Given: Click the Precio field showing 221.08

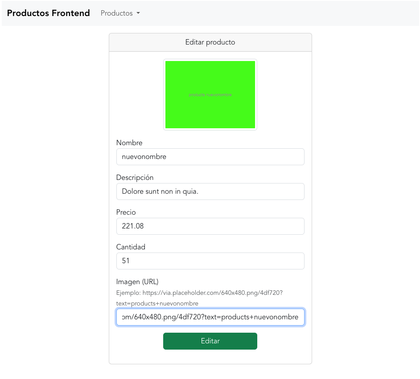Looking at the screenshot, I should pyautogui.click(x=210, y=226).
